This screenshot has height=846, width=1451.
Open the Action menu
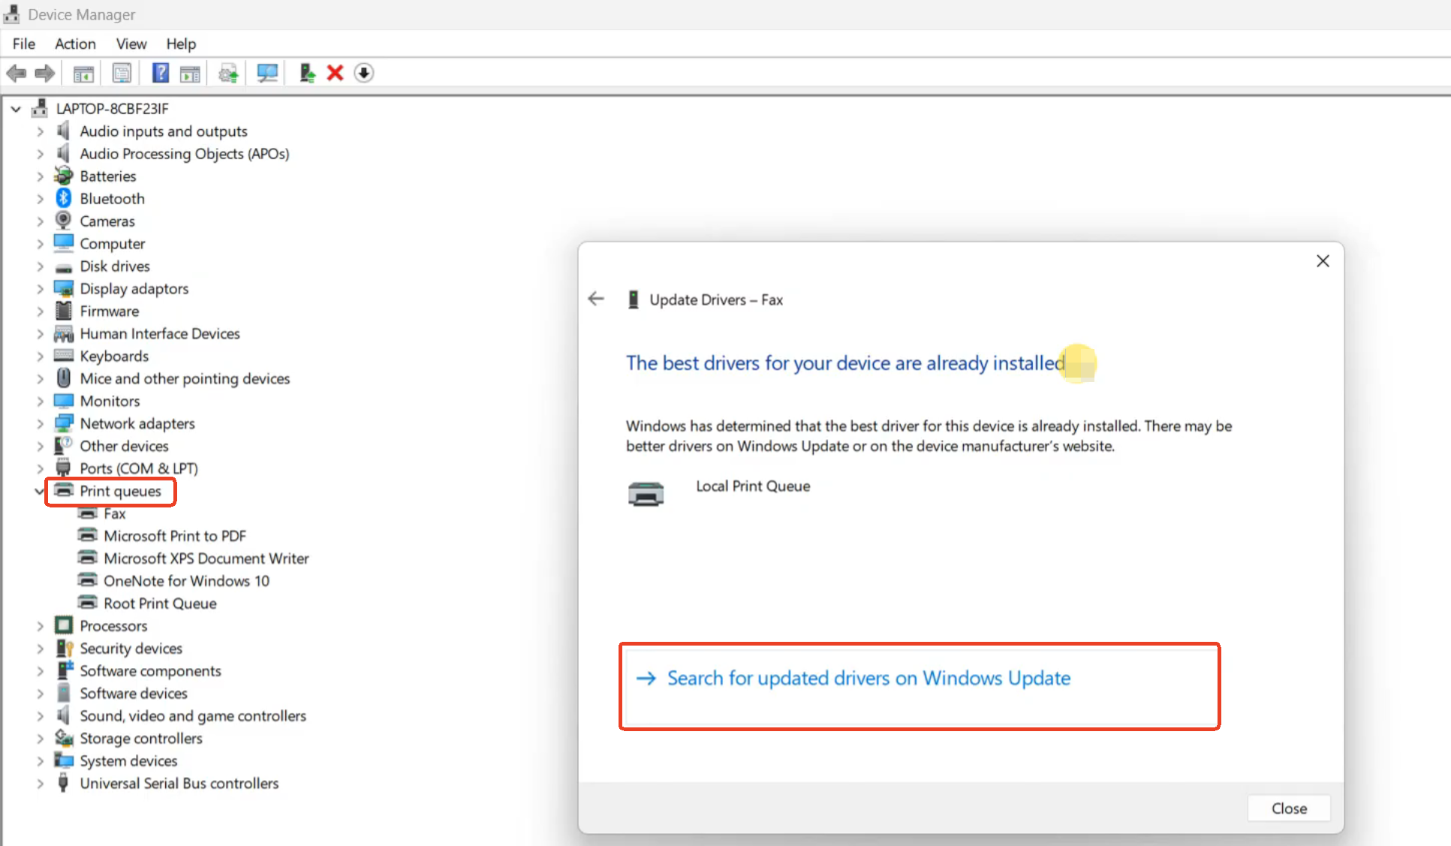[75, 44]
